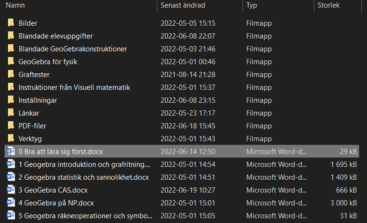
Task: Select the Verktyg folder name
Action: (30, 138)
